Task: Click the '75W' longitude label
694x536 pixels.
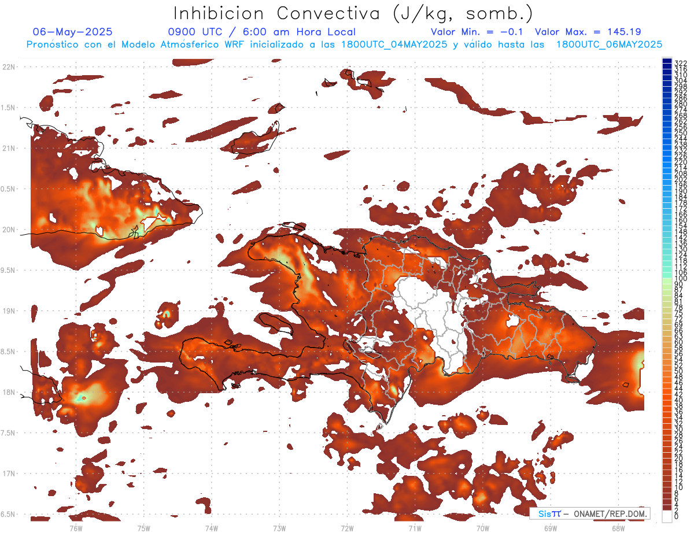Action: [144, 528]
